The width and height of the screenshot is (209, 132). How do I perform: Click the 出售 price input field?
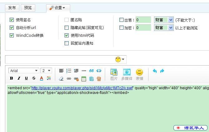pyautogui.click(x=143, y=20)
